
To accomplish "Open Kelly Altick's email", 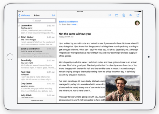I will (37, 96).
